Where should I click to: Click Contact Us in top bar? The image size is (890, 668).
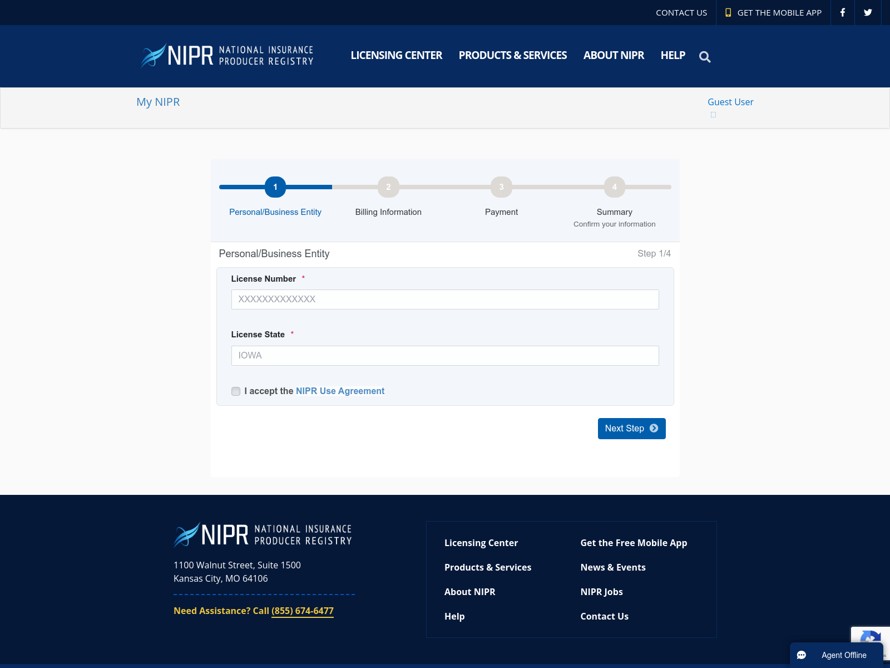[x=681, y=12]
